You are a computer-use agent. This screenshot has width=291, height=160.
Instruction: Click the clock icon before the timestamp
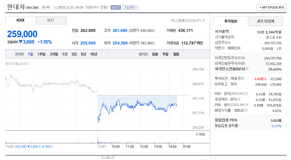click(55, 8)
